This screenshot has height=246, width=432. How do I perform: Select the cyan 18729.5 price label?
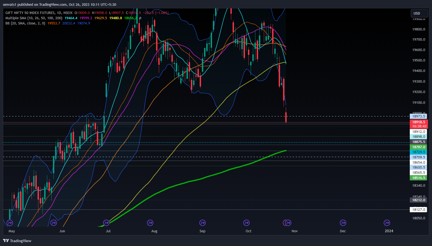point(418,152)
